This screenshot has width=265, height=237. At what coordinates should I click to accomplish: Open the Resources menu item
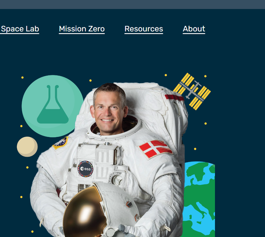tap(144, 29)
